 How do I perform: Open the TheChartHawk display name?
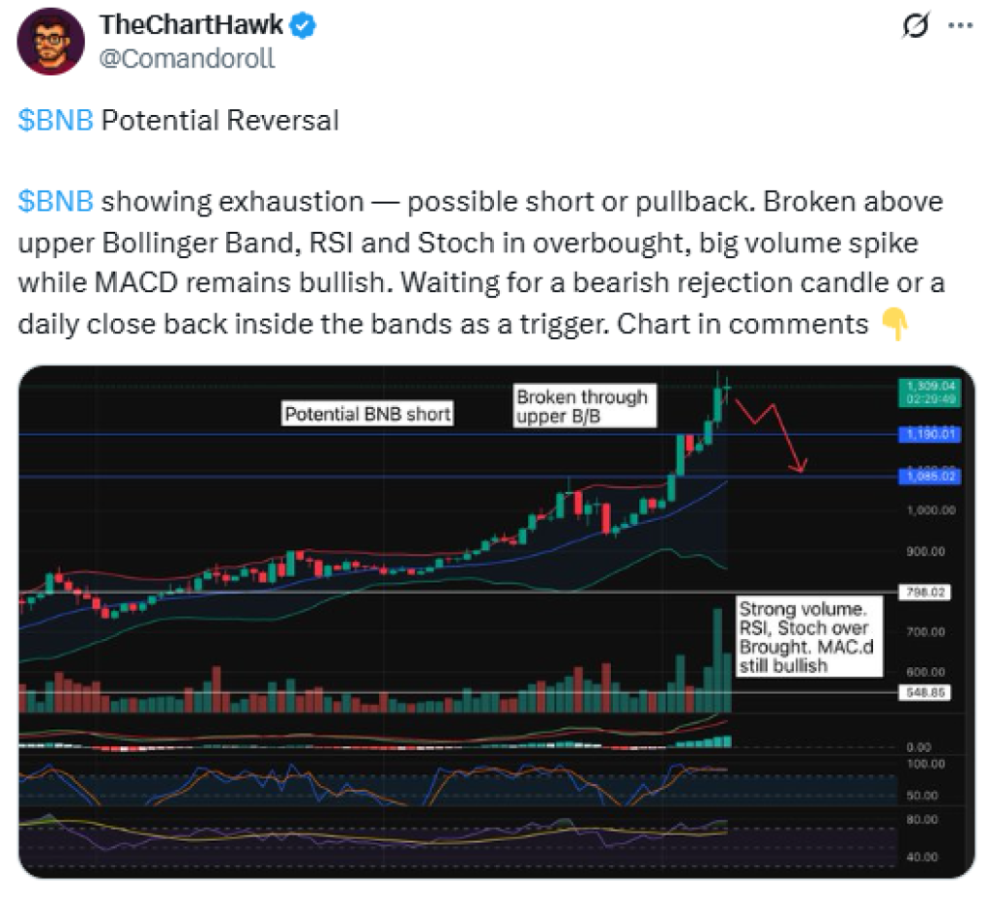[191, 26]
